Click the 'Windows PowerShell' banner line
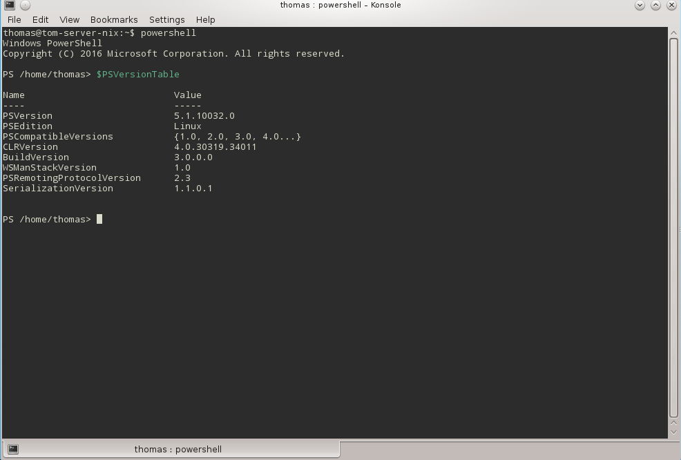681x460 pixels. (x=52, y=43)
